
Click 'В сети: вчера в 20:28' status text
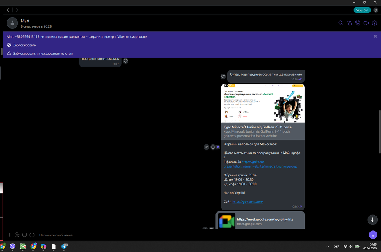[x=36, y=26]
